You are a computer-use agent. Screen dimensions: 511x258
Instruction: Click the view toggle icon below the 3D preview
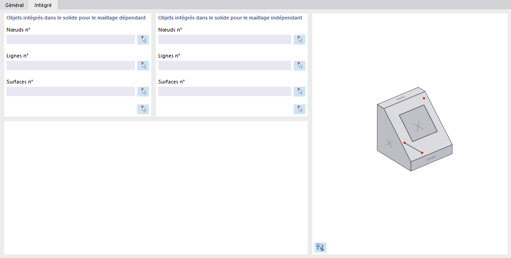coord(320,247)
